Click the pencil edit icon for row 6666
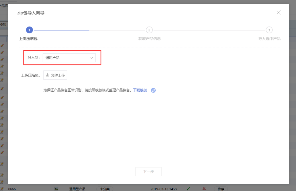296x191 pixels. pyautogui.click(x=2, y=189)
